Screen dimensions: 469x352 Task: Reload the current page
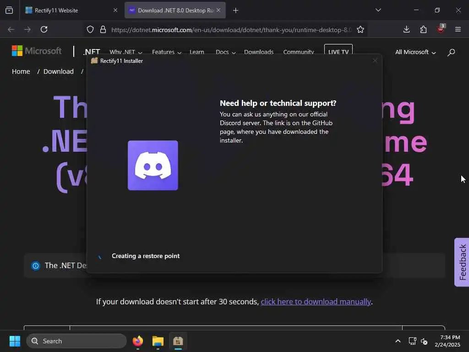(44, 29)
